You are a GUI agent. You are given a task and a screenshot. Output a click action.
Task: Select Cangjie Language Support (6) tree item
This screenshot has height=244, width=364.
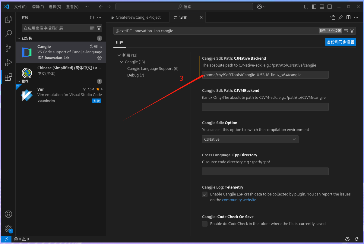click(x=153, y=69)
